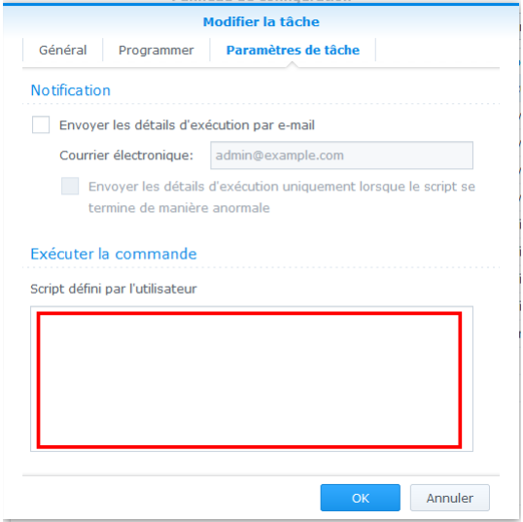
Task: Switch to the Général tab
Action: click(63, 50)
